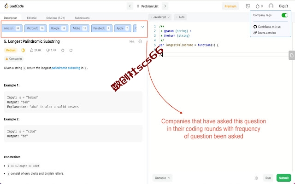The image size is (295, 184).
Task: Click the streak flame icon
Action: [x=257, y=6]
